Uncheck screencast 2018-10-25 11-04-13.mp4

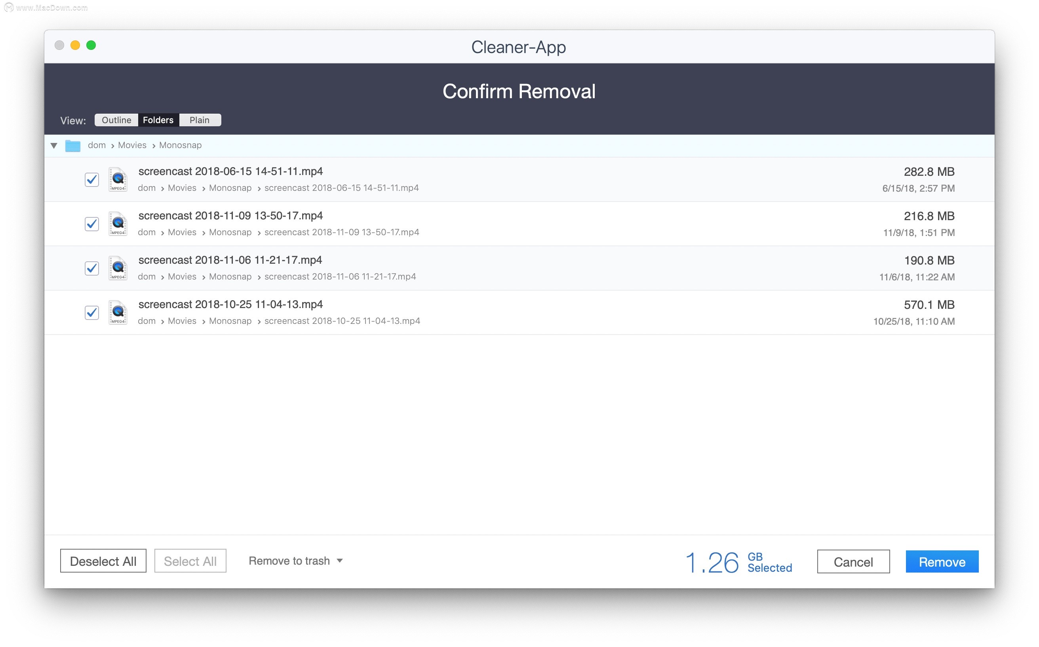(91, 313)
